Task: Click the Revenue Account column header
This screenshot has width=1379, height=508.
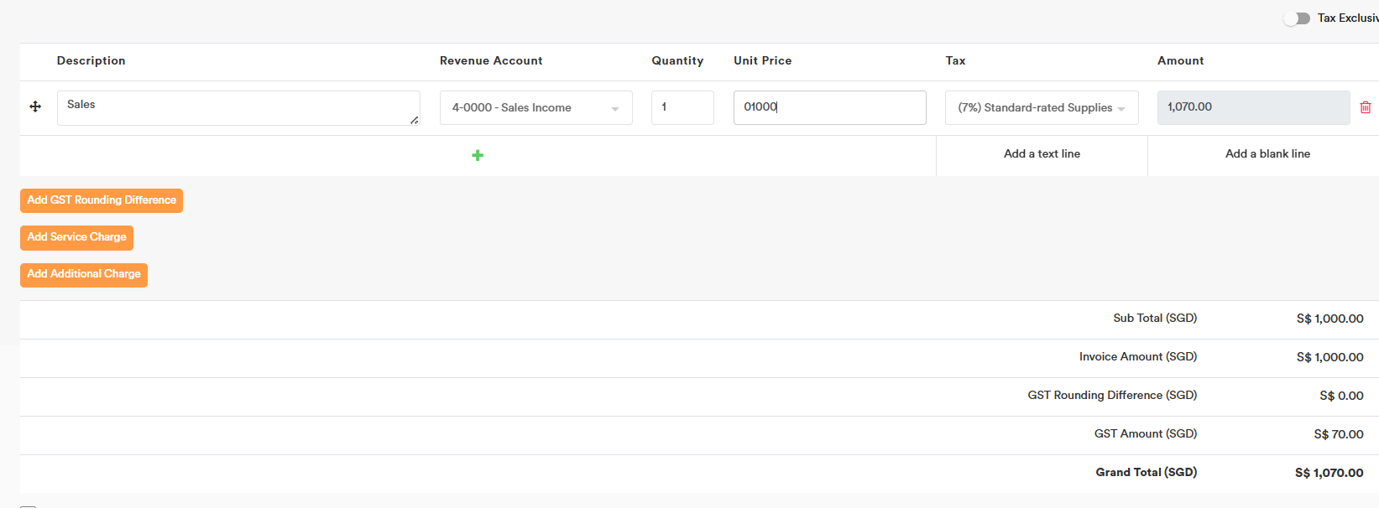Action: click(491, 61)
